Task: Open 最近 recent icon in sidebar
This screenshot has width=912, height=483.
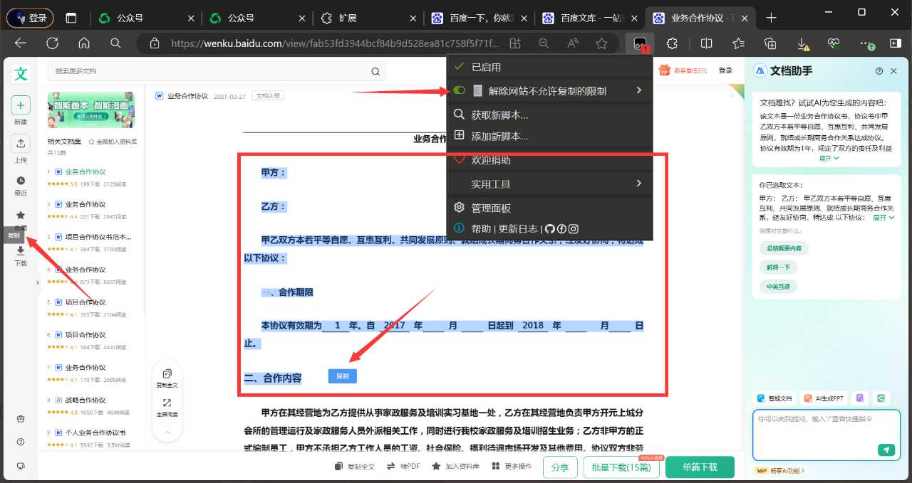Action: (x=21, y=180)
